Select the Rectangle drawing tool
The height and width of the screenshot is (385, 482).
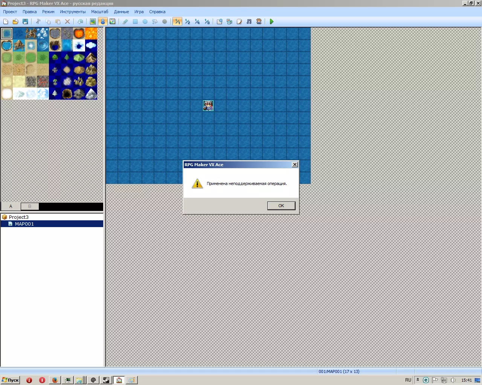135,21
